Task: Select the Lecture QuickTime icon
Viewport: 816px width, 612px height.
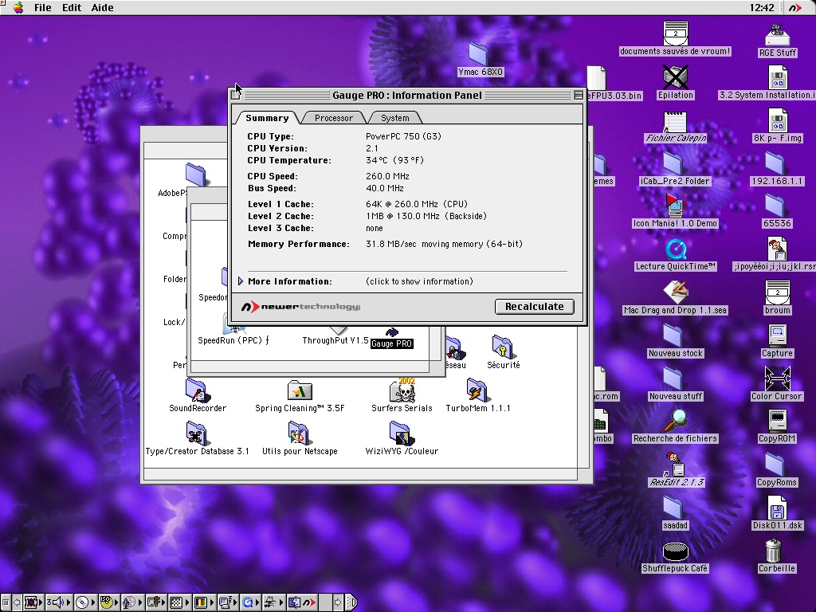Action: tap(676, 249)
